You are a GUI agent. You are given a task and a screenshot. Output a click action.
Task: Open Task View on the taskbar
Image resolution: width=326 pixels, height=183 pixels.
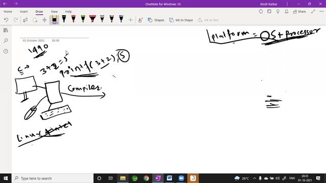[111, 178]
